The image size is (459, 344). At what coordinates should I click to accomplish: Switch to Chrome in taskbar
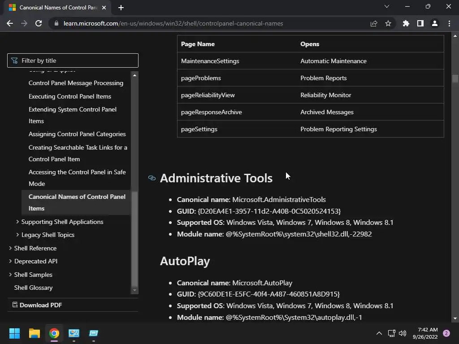coord(54,333)
